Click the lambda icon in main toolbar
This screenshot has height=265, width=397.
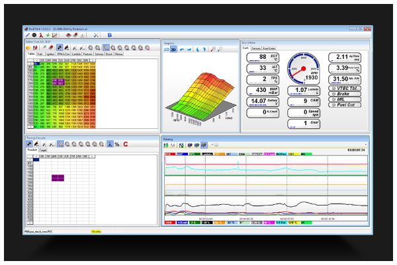click(x=41, y=34)
